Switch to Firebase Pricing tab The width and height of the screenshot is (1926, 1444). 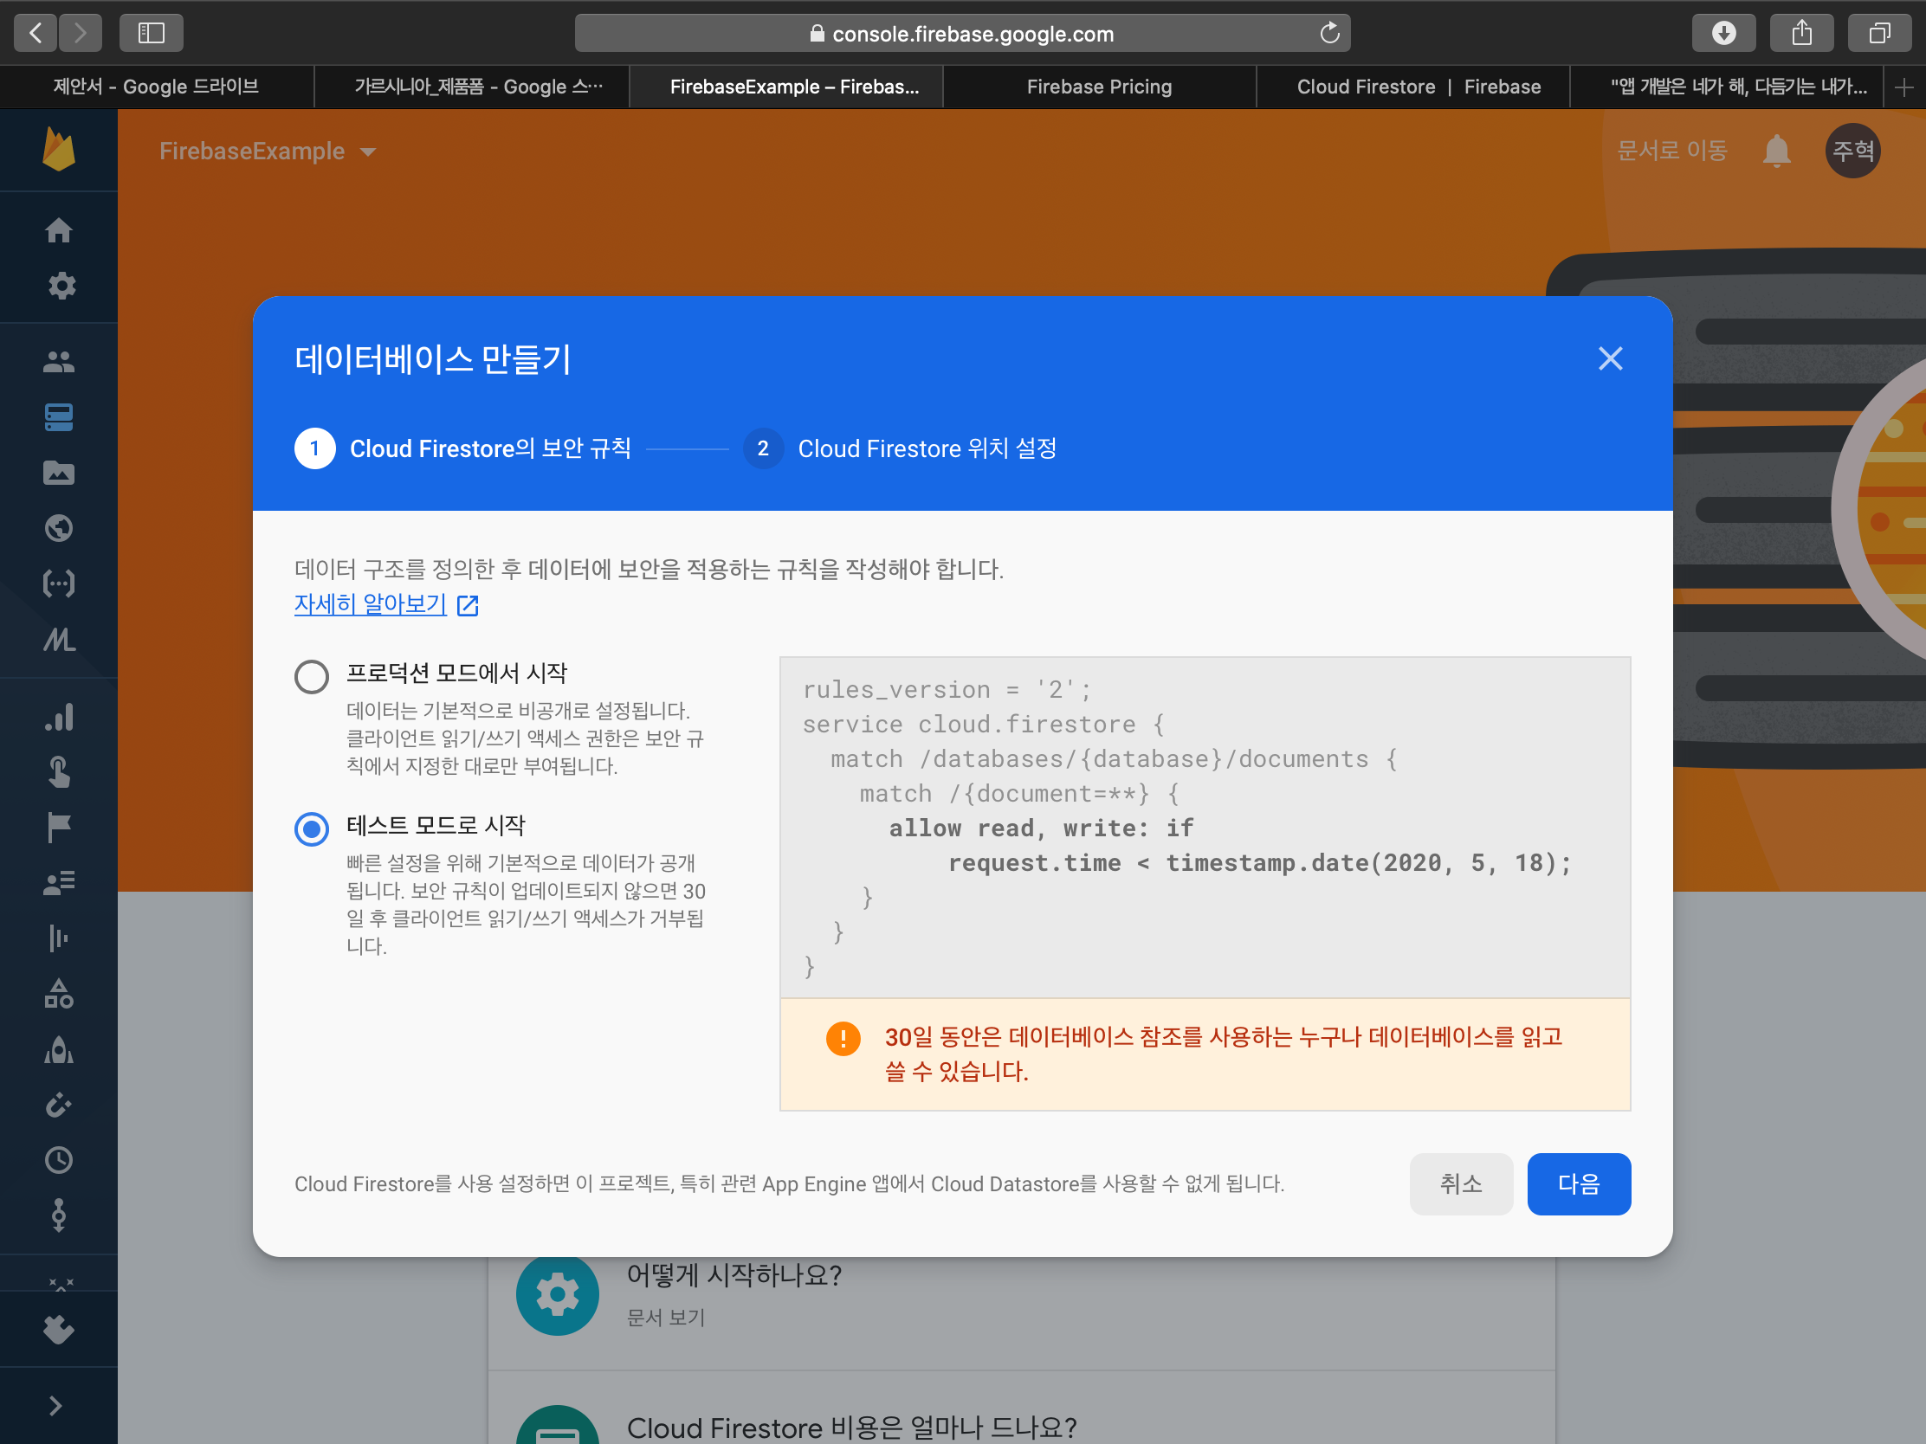pyautogui.click(x=1098, y=87)
